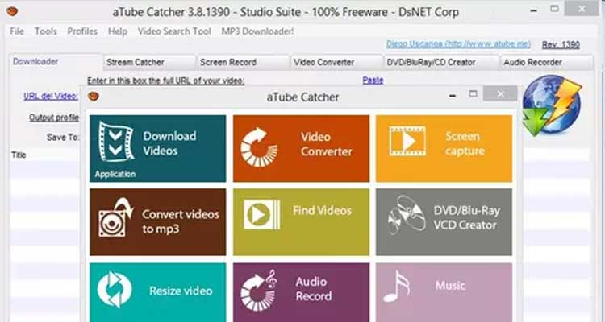
Task: Click the Paste link
Action: (373, 80)
